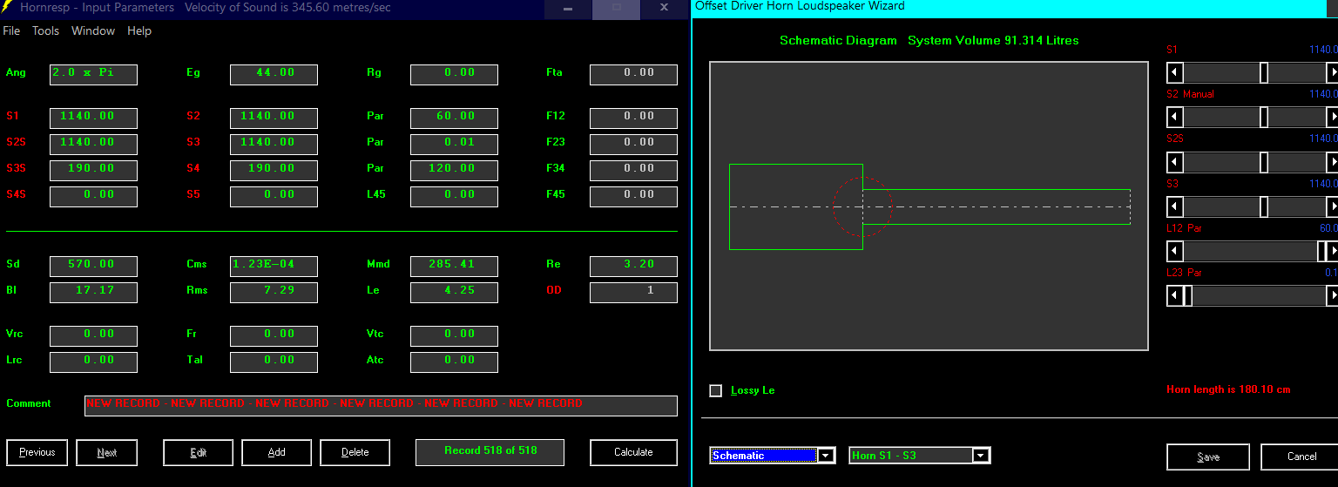Open the Schematic view dropdown
Image resolution: width=1338 pixels, height=487 pixels.
click(826, 456)
